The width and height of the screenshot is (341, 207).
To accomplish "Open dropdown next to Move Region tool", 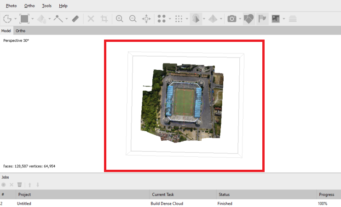I will (x=50, y=19).
